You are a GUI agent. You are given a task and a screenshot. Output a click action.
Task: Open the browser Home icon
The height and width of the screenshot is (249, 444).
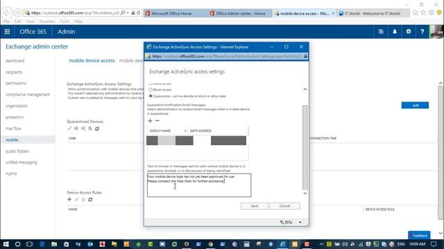click(x=416, y=12)
